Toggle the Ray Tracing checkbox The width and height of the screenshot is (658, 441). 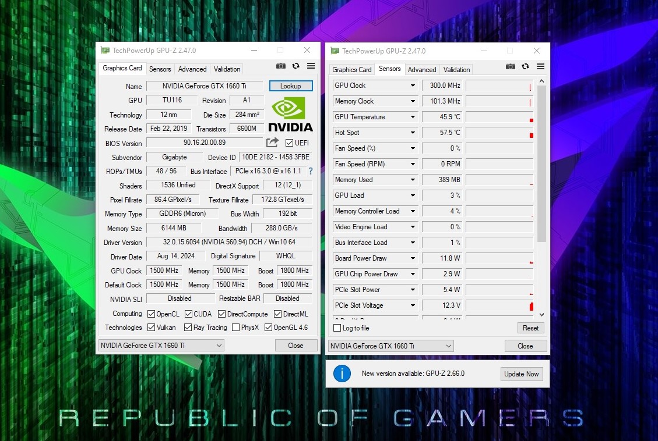[x=188, y=327]
